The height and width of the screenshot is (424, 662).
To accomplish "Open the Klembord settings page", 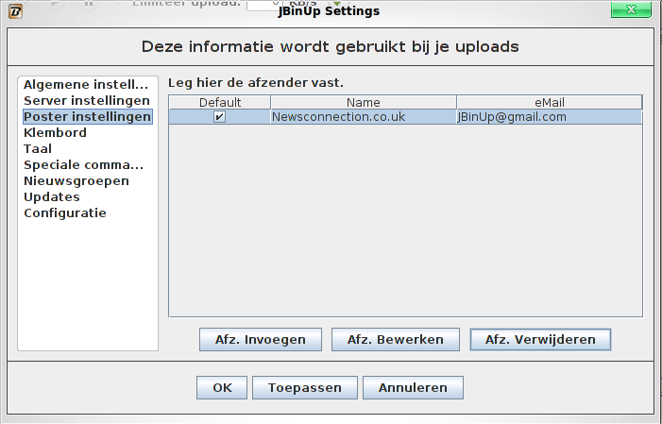I will point(55,133).
